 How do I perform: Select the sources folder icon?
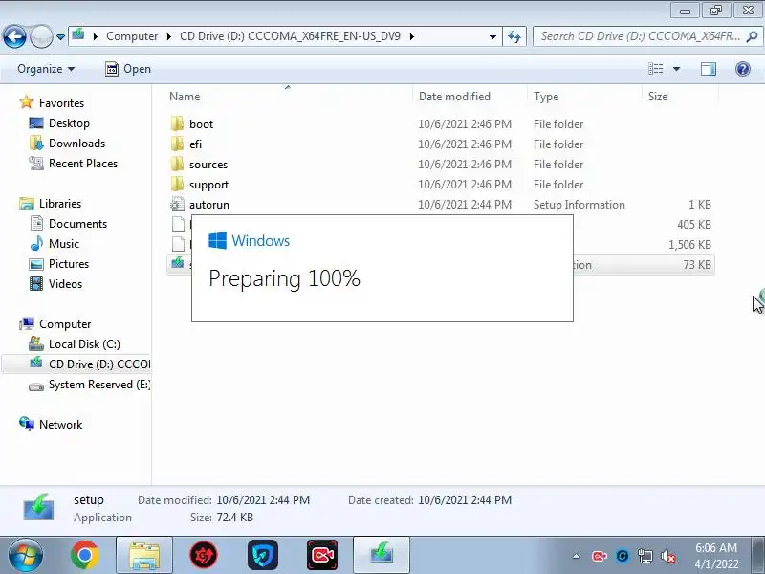(177, 164)
